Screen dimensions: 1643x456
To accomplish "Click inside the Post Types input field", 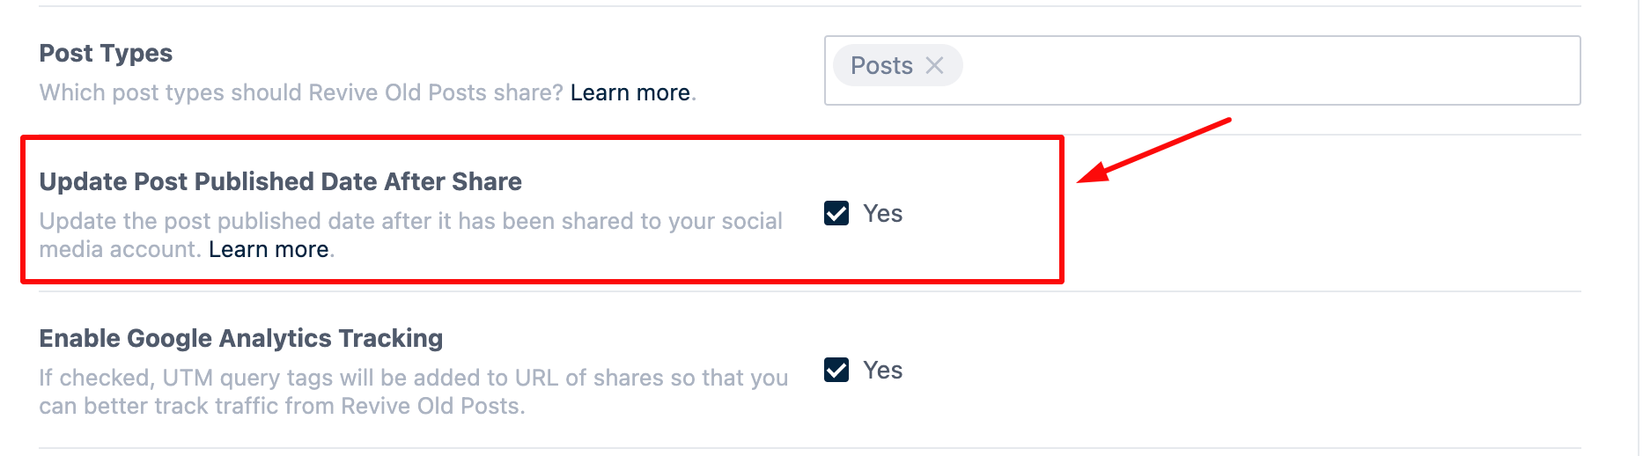I will click(1268, 70).
